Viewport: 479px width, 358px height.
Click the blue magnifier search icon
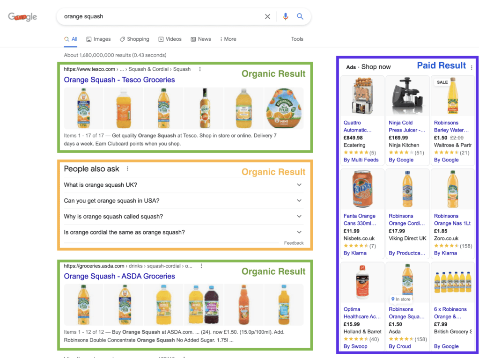(300, 16)
